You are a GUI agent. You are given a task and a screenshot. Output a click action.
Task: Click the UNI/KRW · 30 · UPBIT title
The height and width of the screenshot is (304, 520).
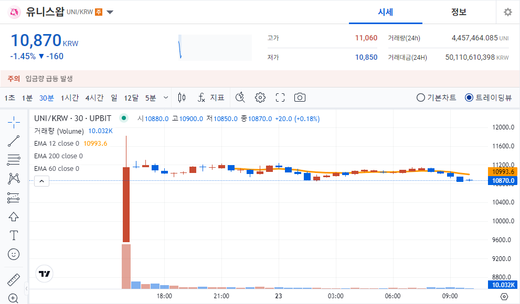coord(72,118)
